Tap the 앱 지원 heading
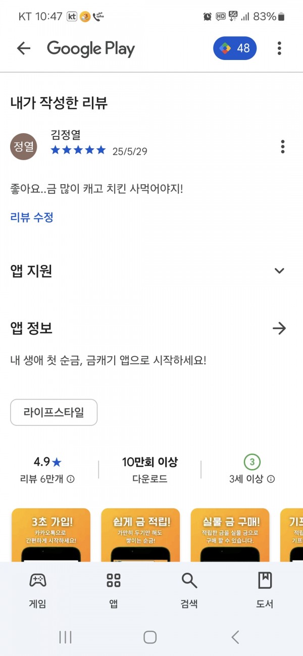The height and width of the screenshot is (656, 303). tap(31, 271)
